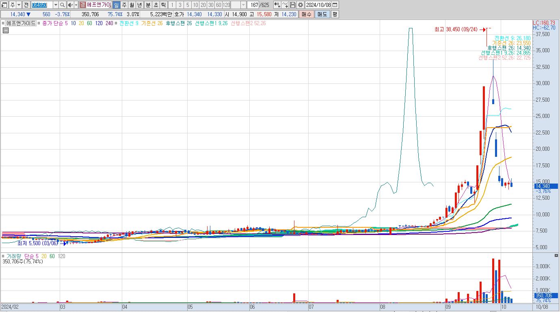
Task: Click the speaker sound icon in toolbar
Action: [70, 5]
